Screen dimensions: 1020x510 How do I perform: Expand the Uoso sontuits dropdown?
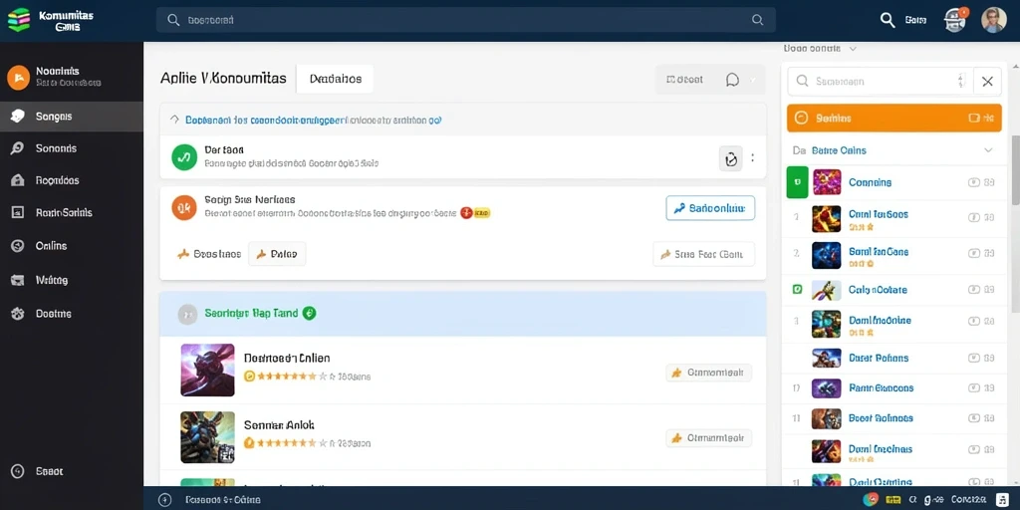(853, 49)
